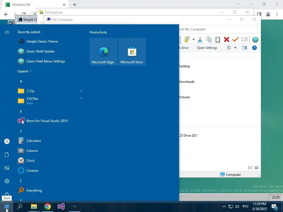283x212 pixels.
Task: Click the Email envelope toolbar icon
Action: tap(244, 39)
